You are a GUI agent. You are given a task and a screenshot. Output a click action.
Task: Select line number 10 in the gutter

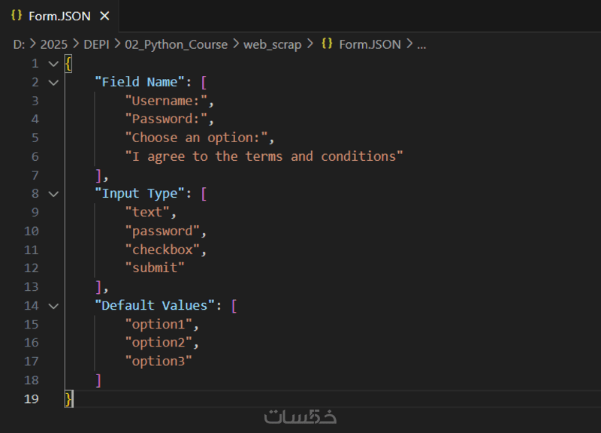(31, 232)
